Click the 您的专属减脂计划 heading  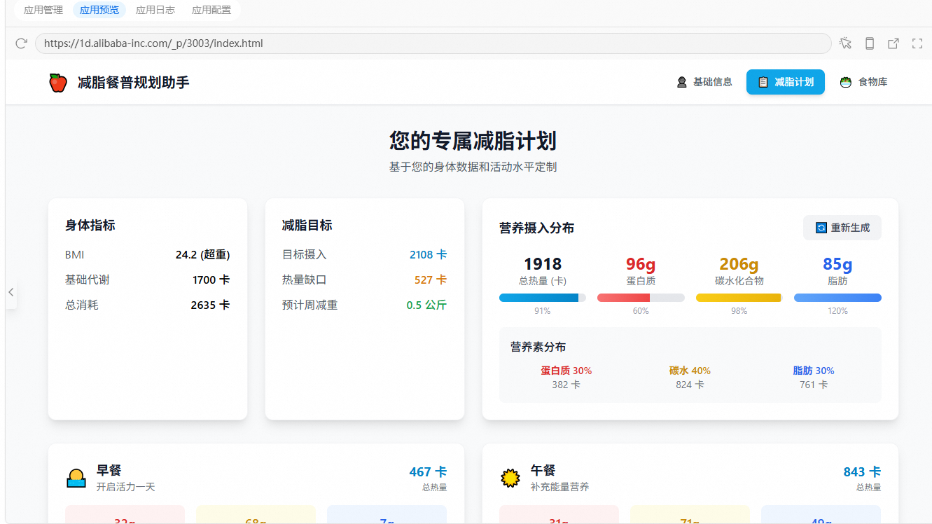473,141
